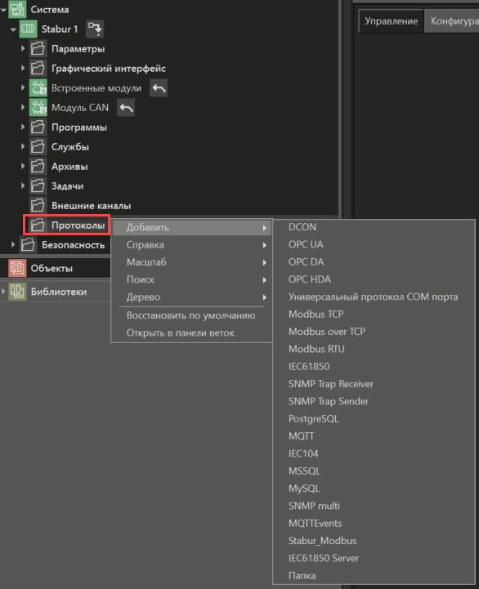Click the return arrow beside Модуль CAN
This screenshot has height=589, width=479.
coord(126,108)
